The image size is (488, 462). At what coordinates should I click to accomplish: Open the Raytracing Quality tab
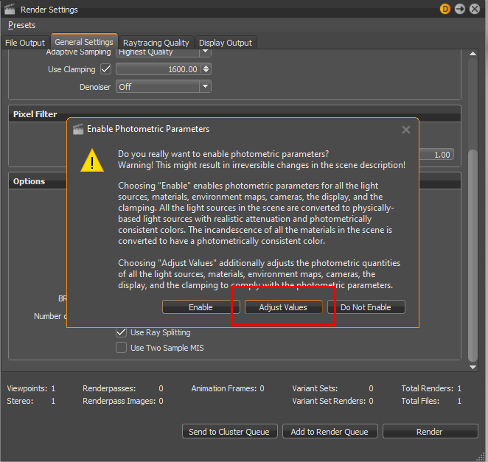(x=156, y=43)
